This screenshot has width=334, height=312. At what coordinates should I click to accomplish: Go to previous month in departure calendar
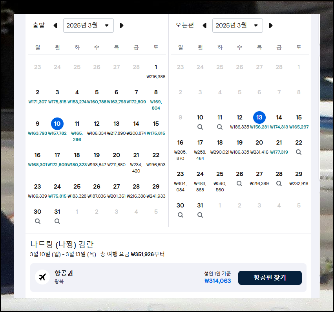55,26
